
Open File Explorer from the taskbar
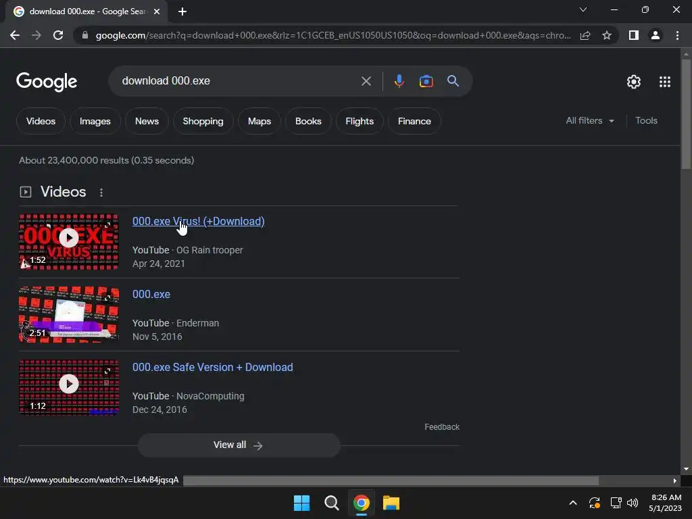point(391,503)
